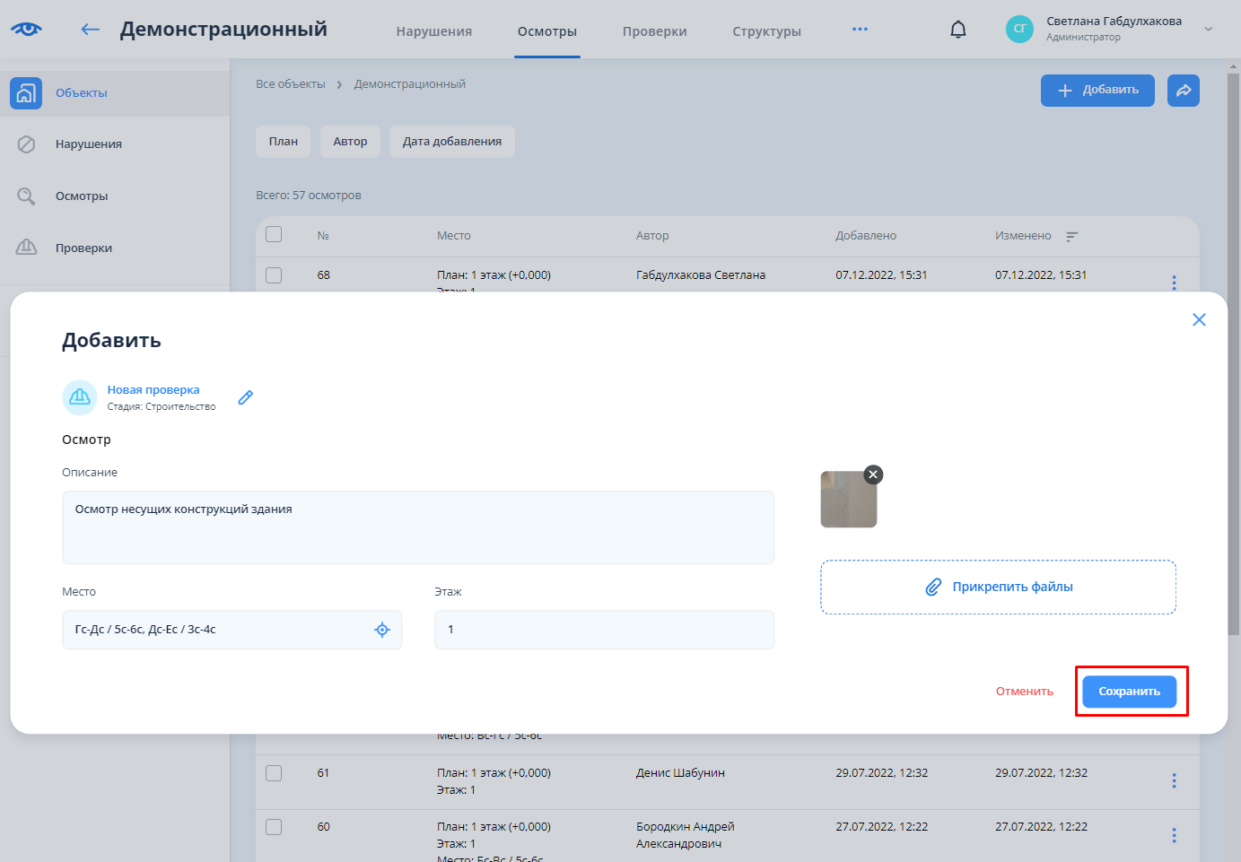
Task: Click the share arrow button next to Добавить
Action: coord(1183,91)
